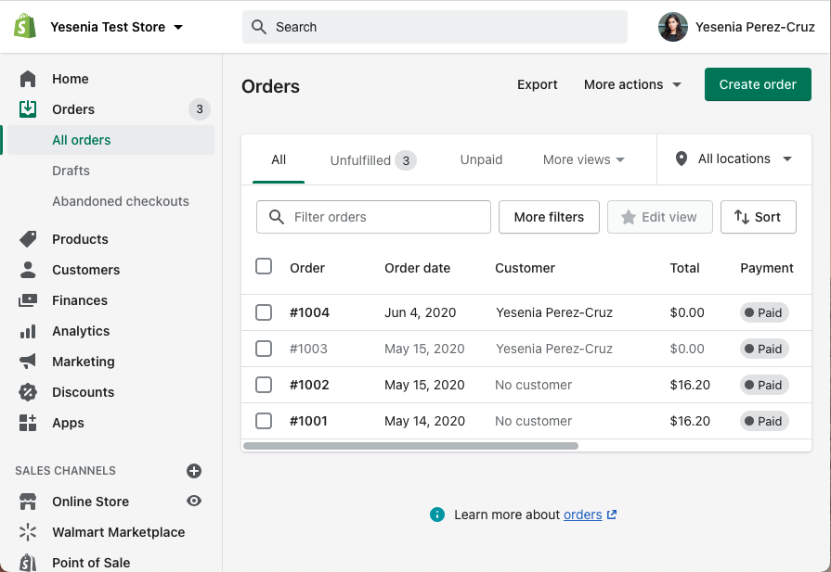Toggle the select-all orders checkbox
This screenshot has height=572, width=831.
[x=264, y=267]
